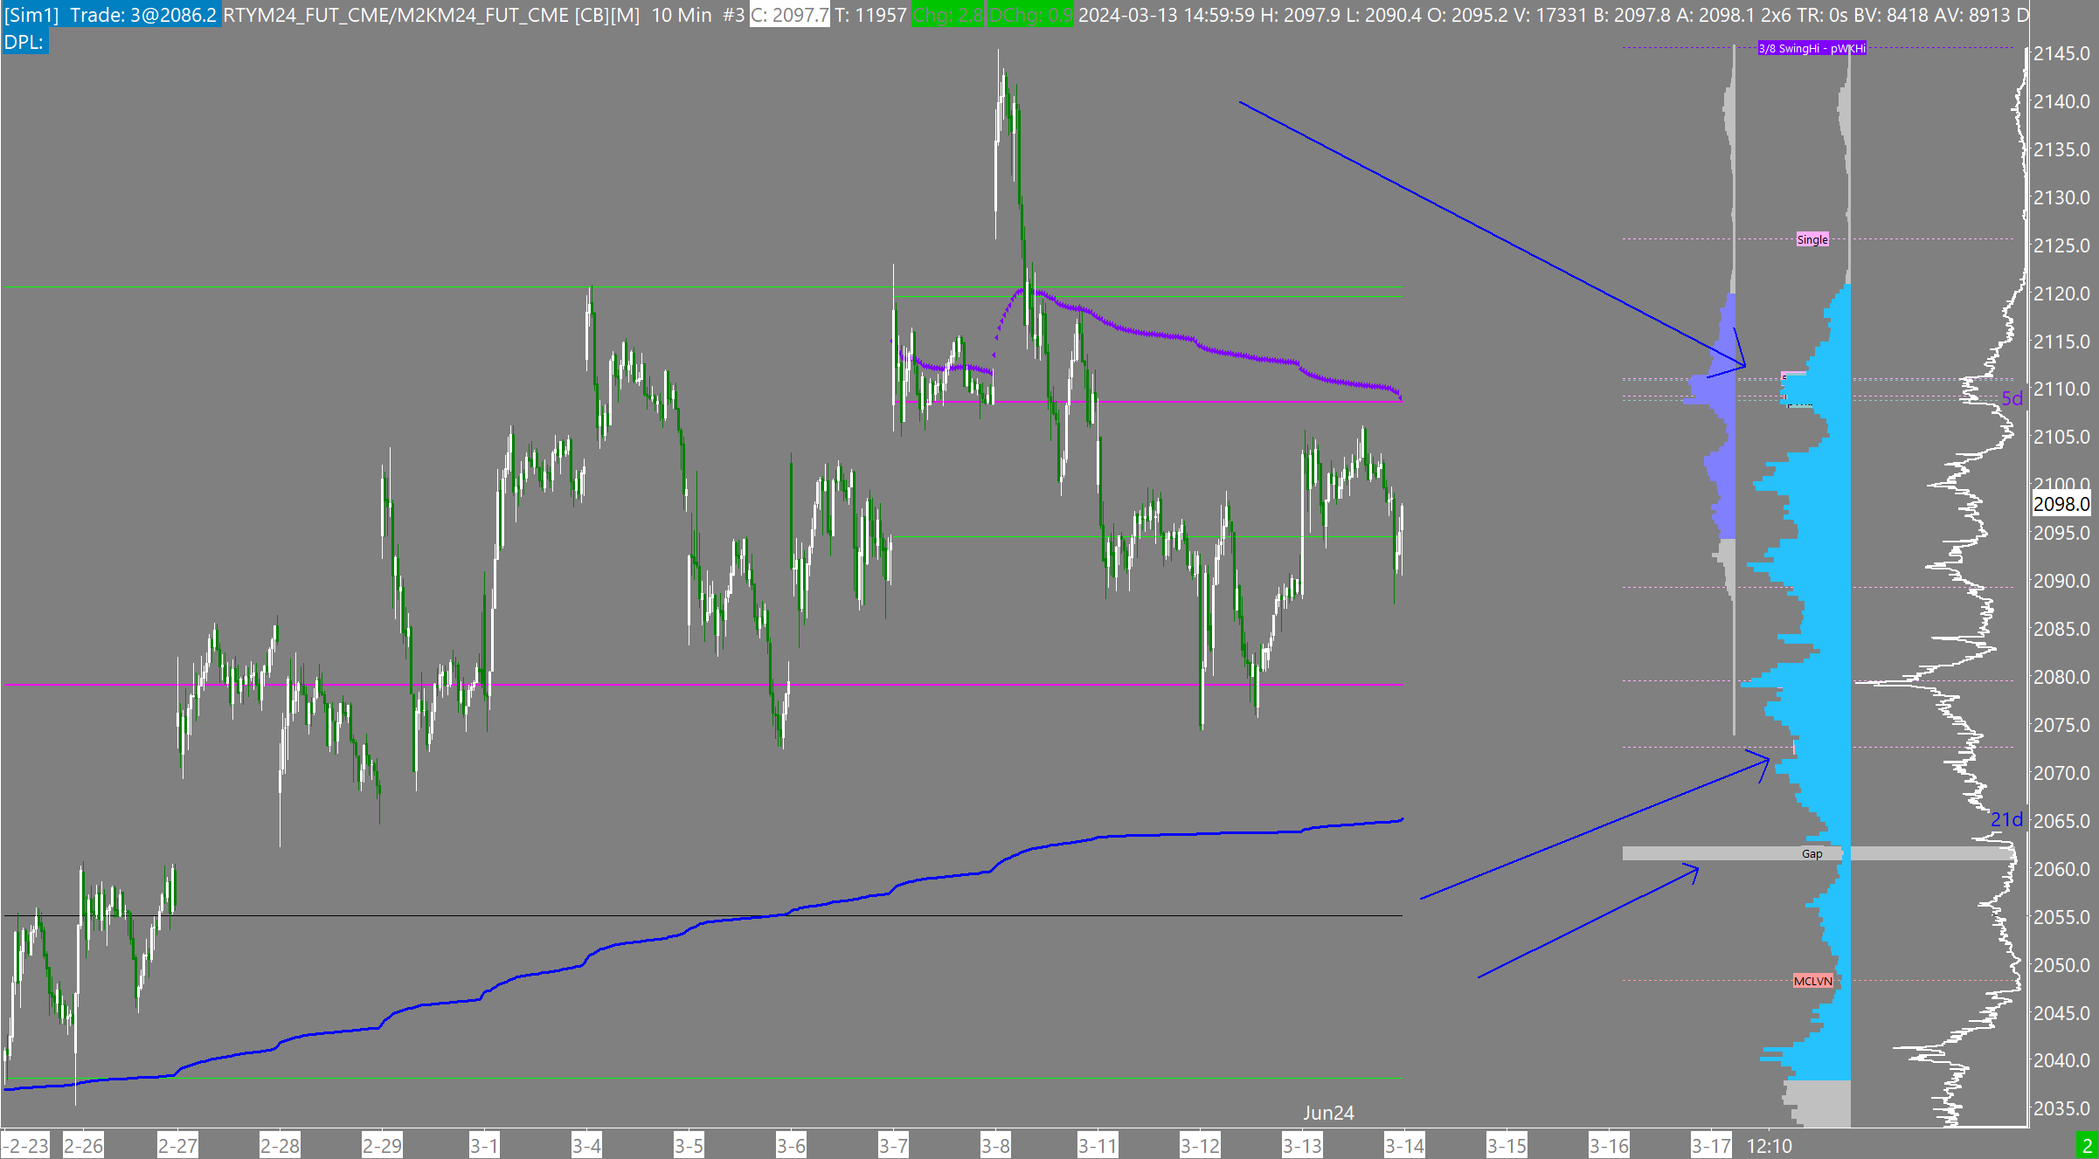Click the 2-26 date label on time axis
The width and height of the screenshot is (2099, 1159).
tap(84, 1146)
